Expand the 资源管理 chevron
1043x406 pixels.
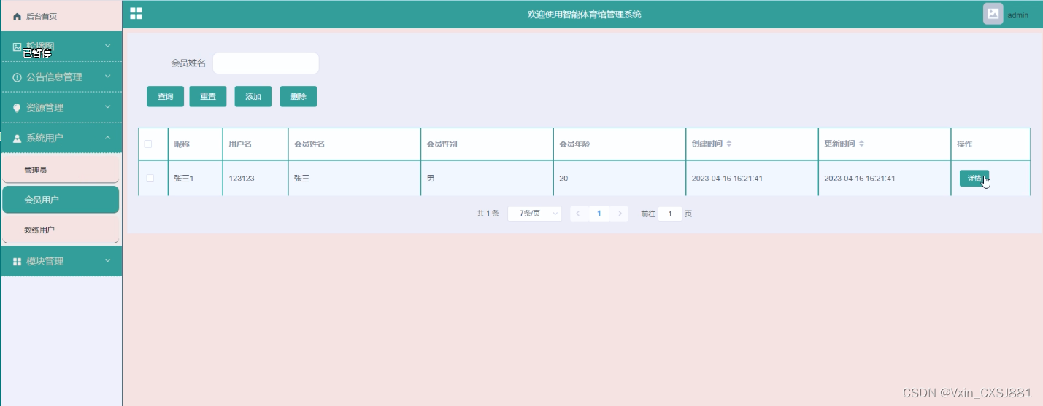coord(107,107)
